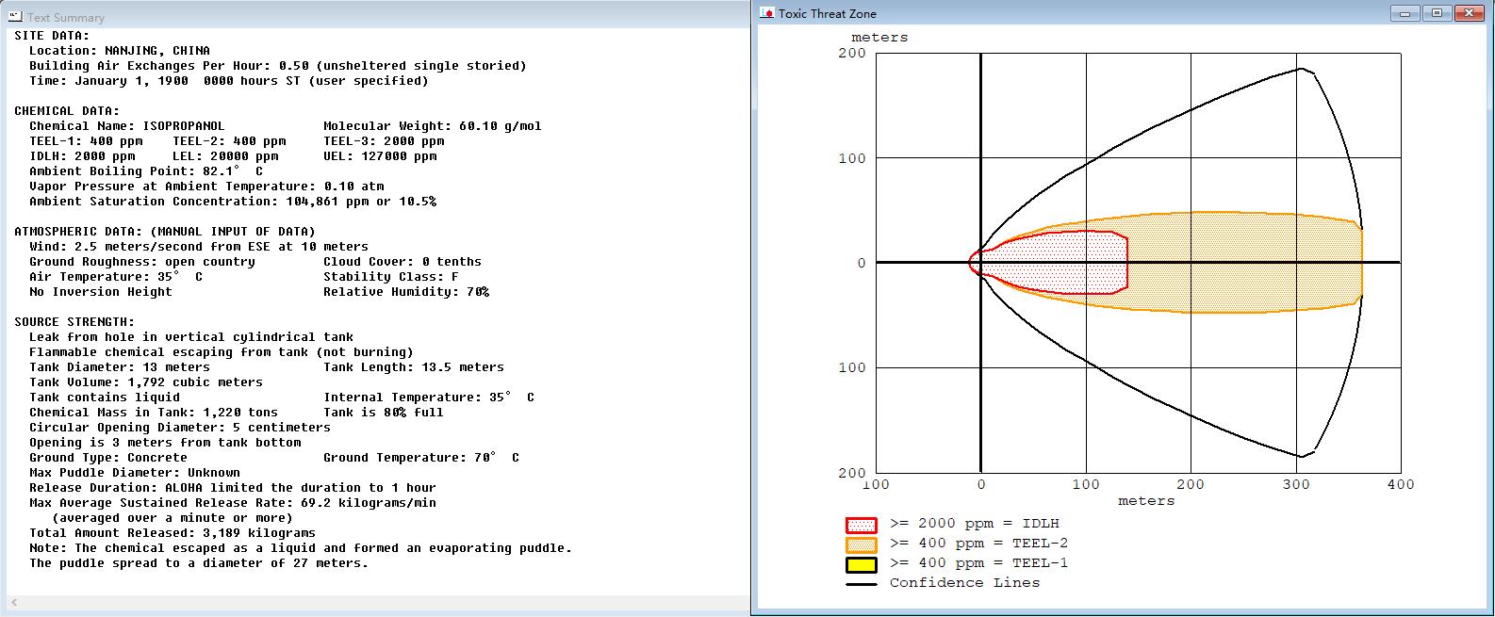Click the Building Air Exchanges Per Hour line
This screenshot has width=1495, height=617.
tap(278, 66)
